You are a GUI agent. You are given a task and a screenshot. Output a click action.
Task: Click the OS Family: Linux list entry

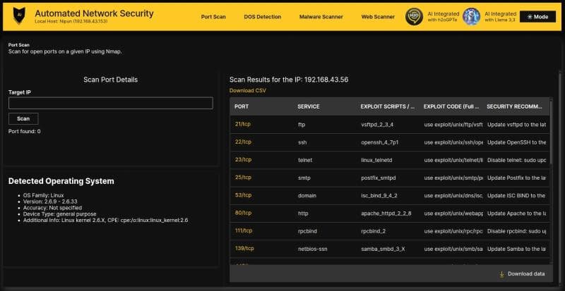43,195
